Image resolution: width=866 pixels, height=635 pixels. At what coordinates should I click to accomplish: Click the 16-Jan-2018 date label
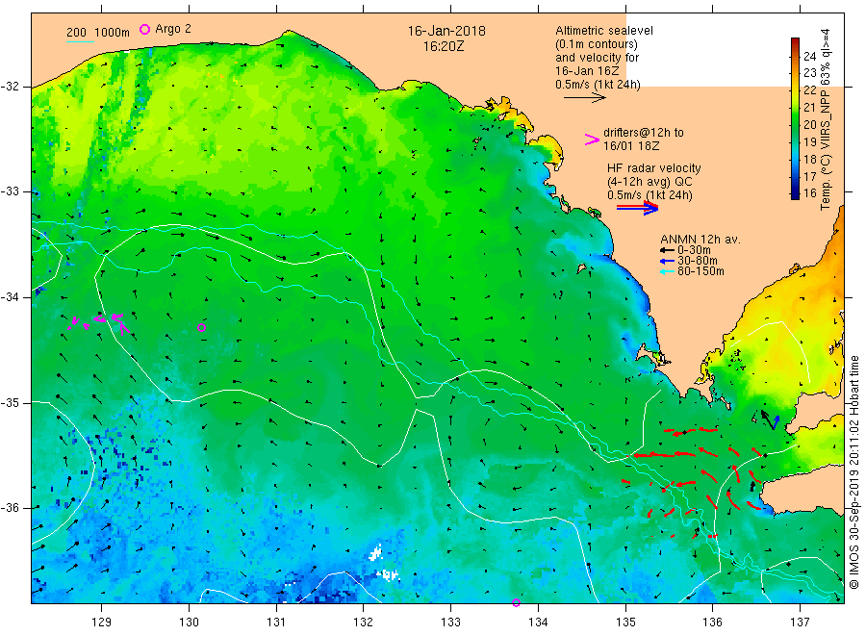pos(446,31)
